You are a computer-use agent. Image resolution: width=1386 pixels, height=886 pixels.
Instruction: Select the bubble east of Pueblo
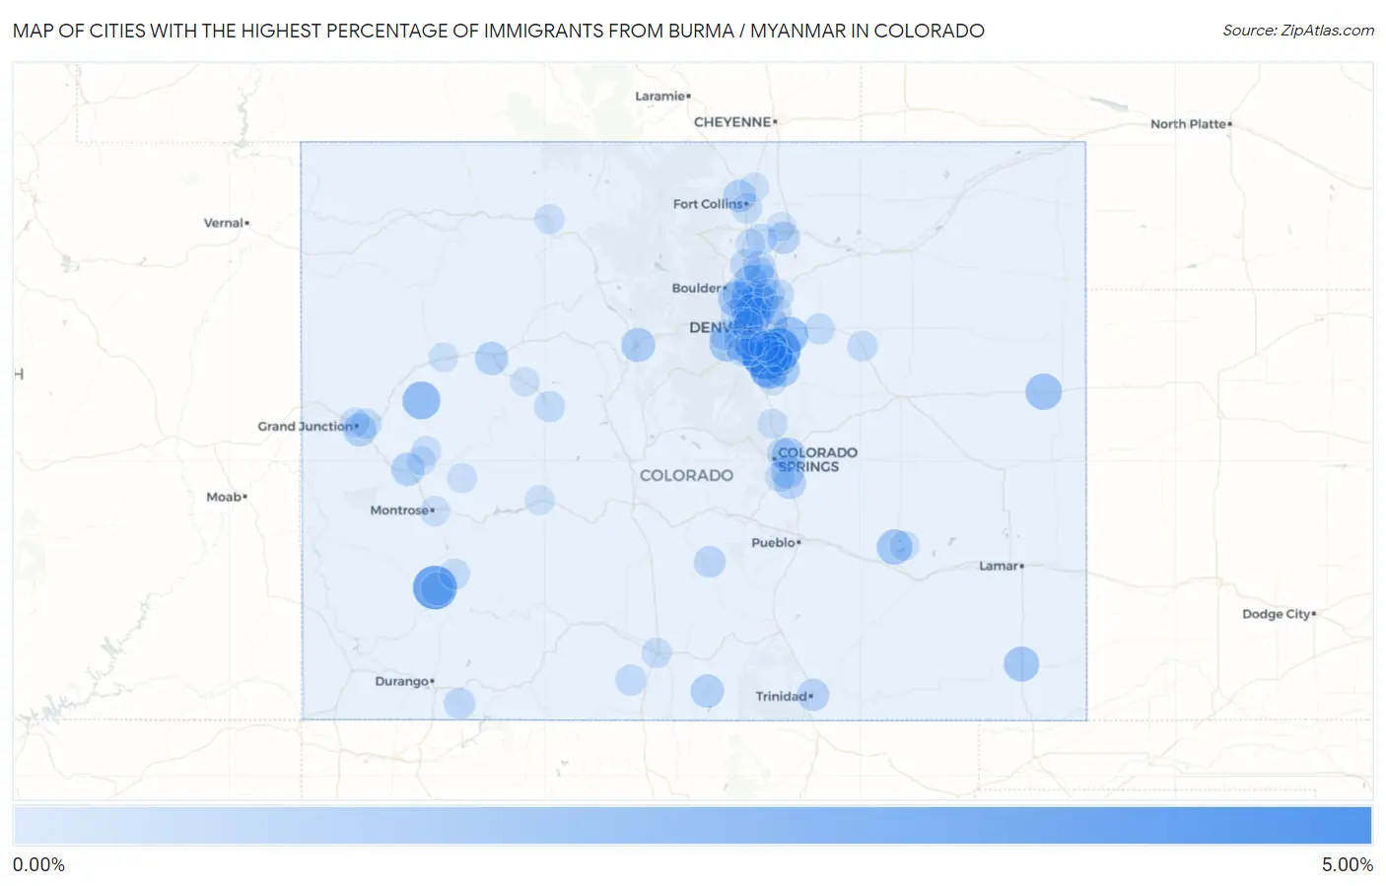895,546
